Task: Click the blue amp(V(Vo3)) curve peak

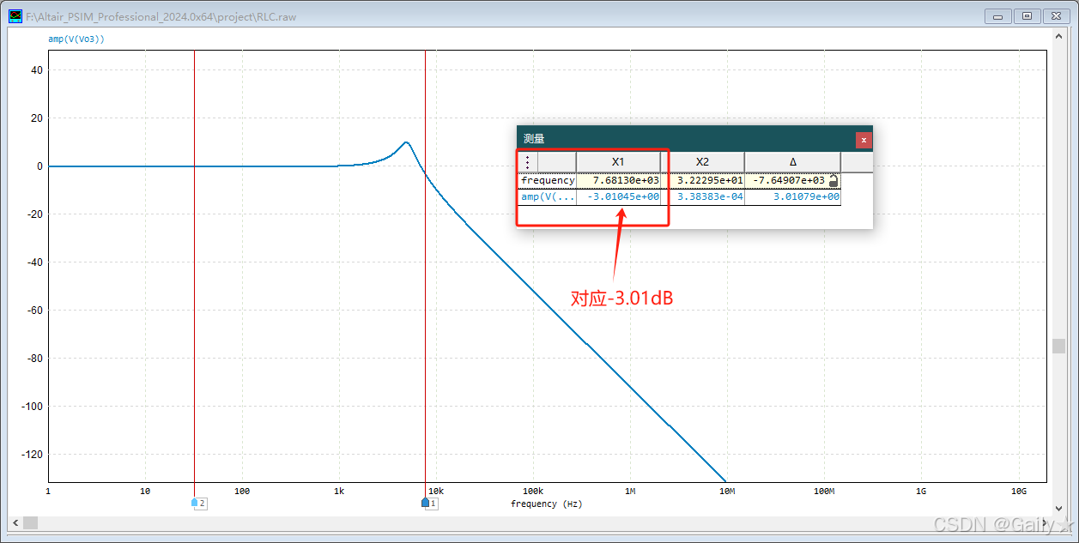Action: tap(406, 142)
